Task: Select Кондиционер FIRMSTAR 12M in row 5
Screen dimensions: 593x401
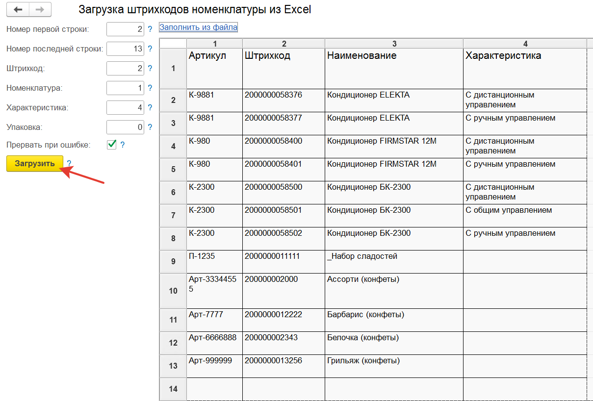Action: pos(394,170)
